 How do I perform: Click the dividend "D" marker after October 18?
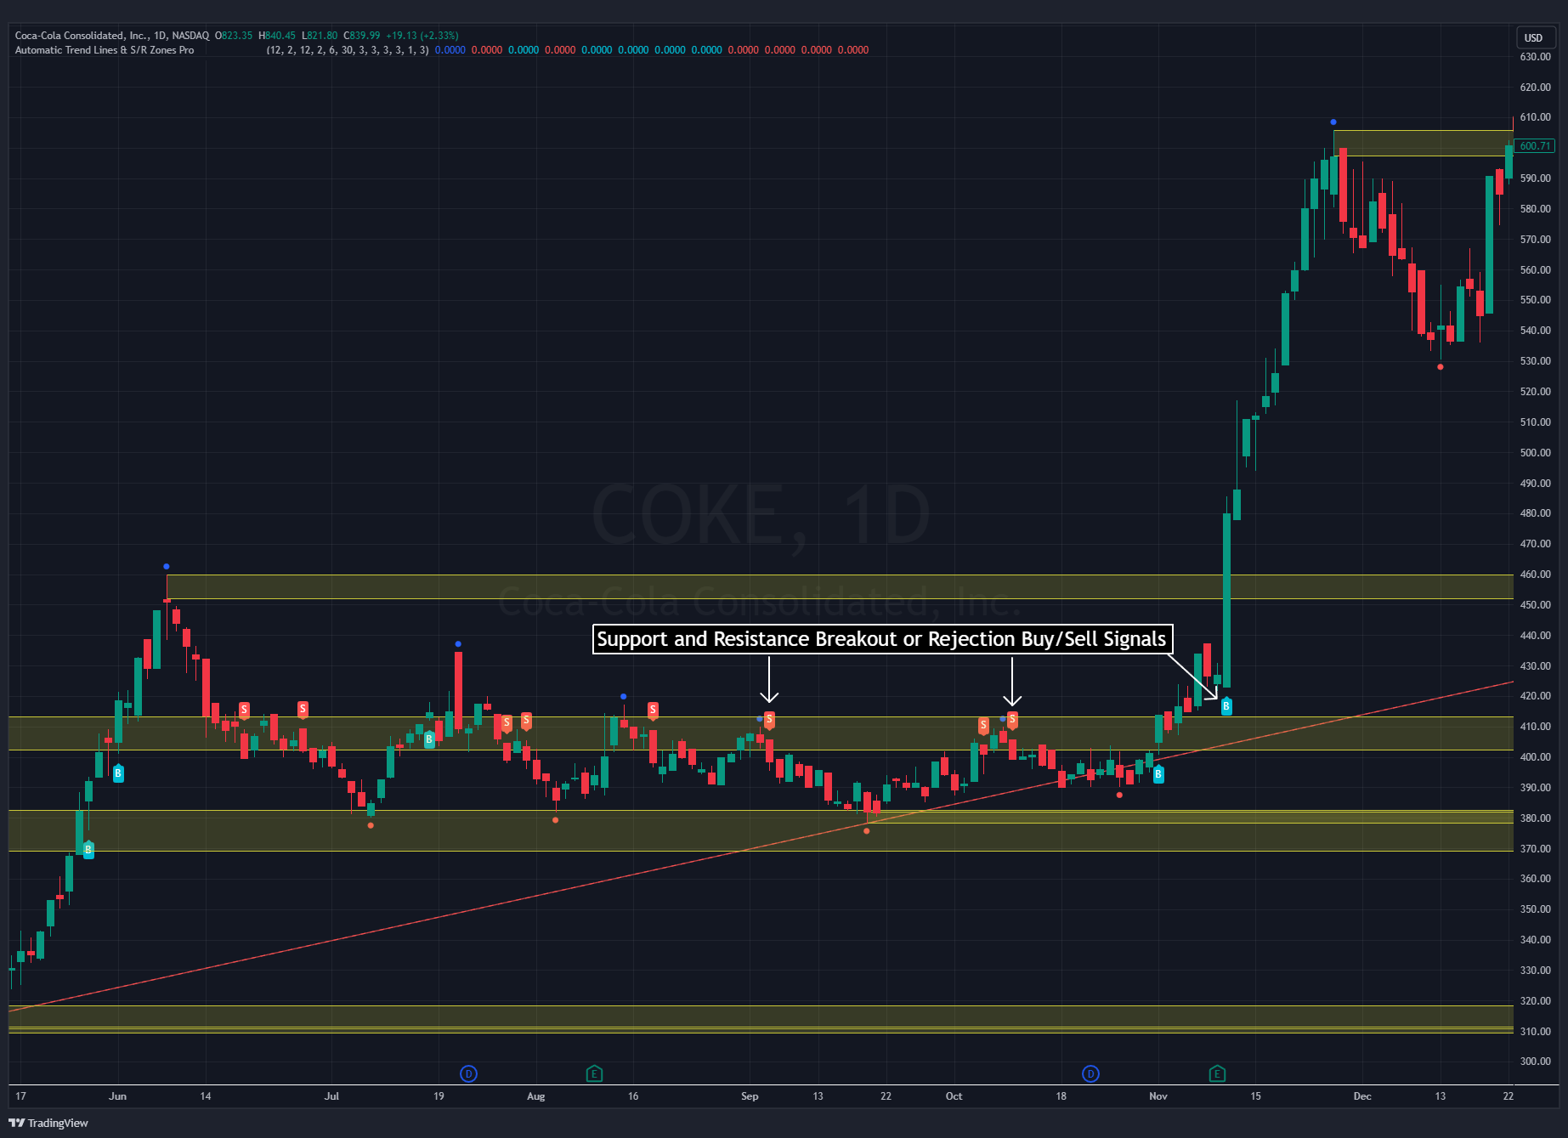pyautogui.click(x=1090, y=1073)
